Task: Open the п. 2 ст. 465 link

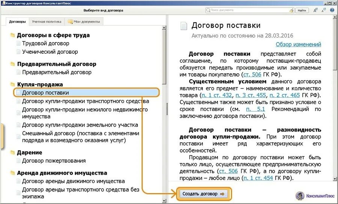Action: 285,95
